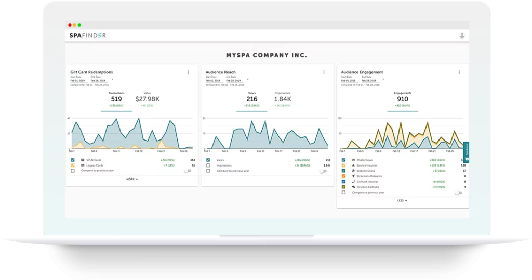The image size is (532, 280).
Task: Open the Feedback side tab
Action: pos(466,152)
